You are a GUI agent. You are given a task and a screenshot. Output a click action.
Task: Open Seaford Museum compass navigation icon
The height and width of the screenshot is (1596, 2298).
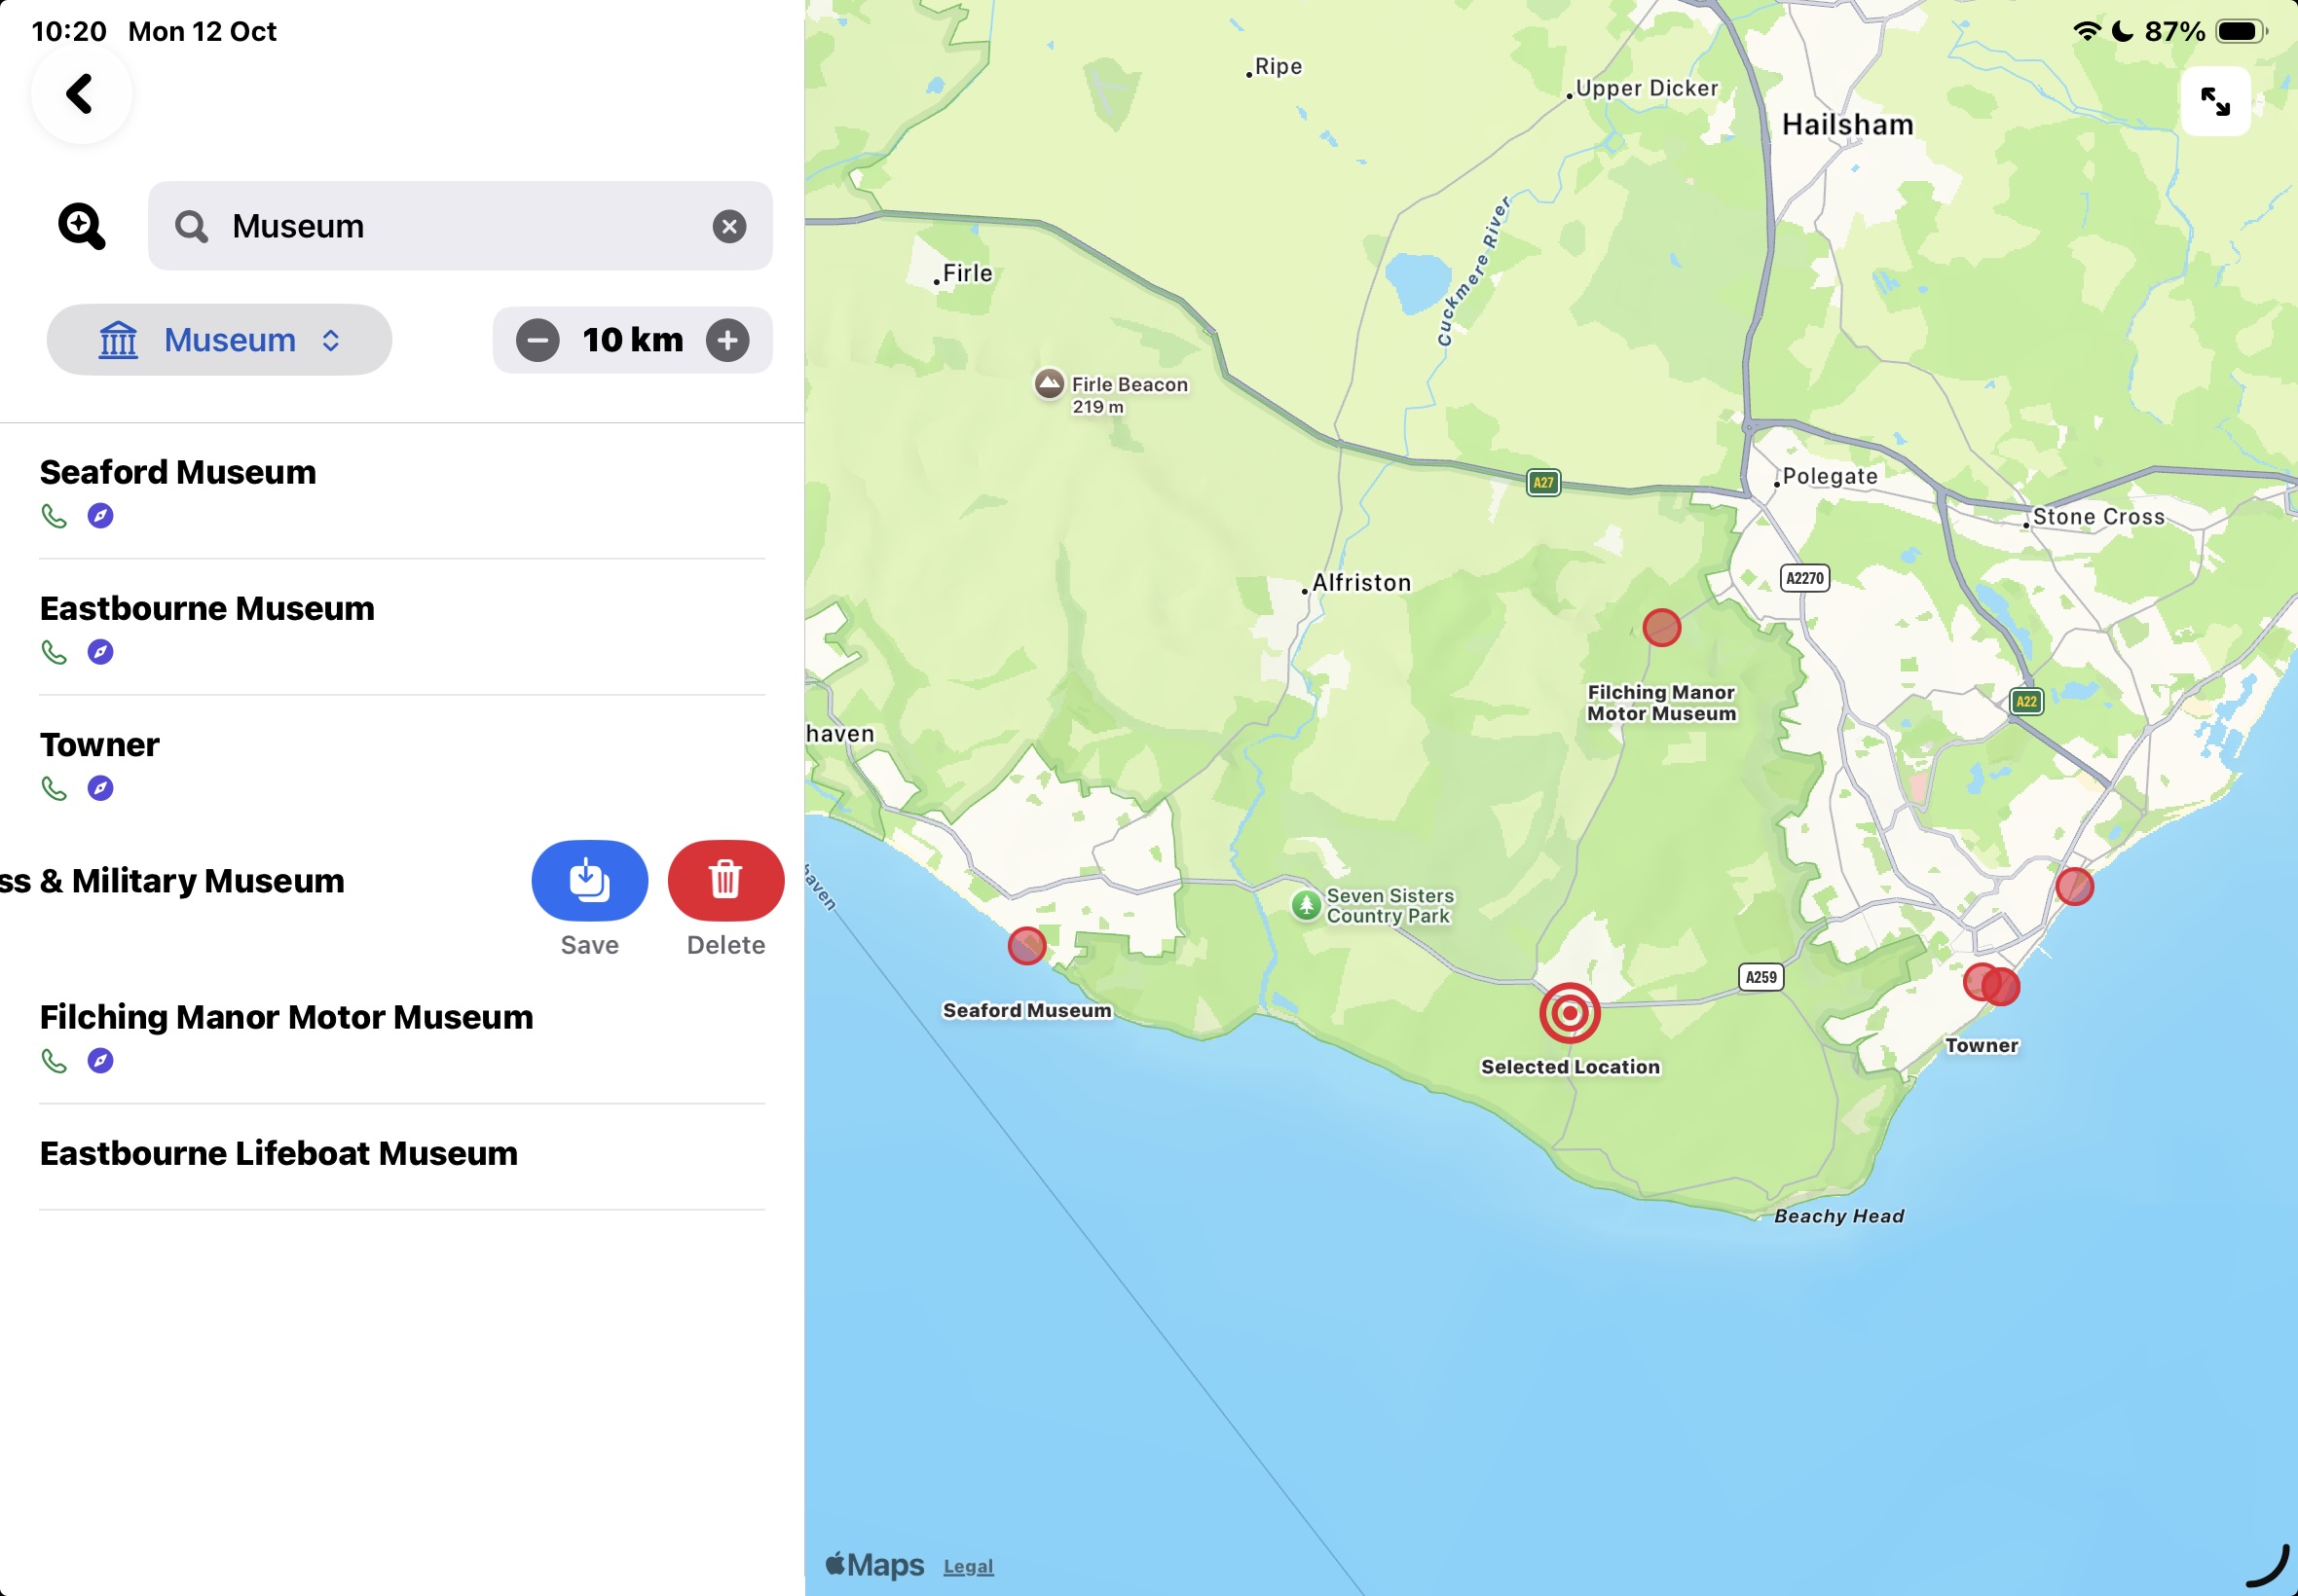point(100,516)
